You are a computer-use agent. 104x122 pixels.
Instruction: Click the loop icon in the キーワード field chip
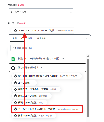15,31
